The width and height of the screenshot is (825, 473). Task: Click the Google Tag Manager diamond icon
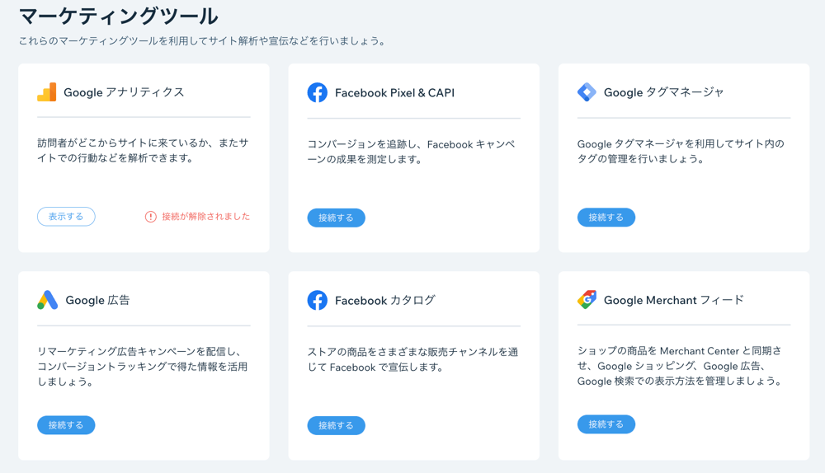[x=587, y=92]
